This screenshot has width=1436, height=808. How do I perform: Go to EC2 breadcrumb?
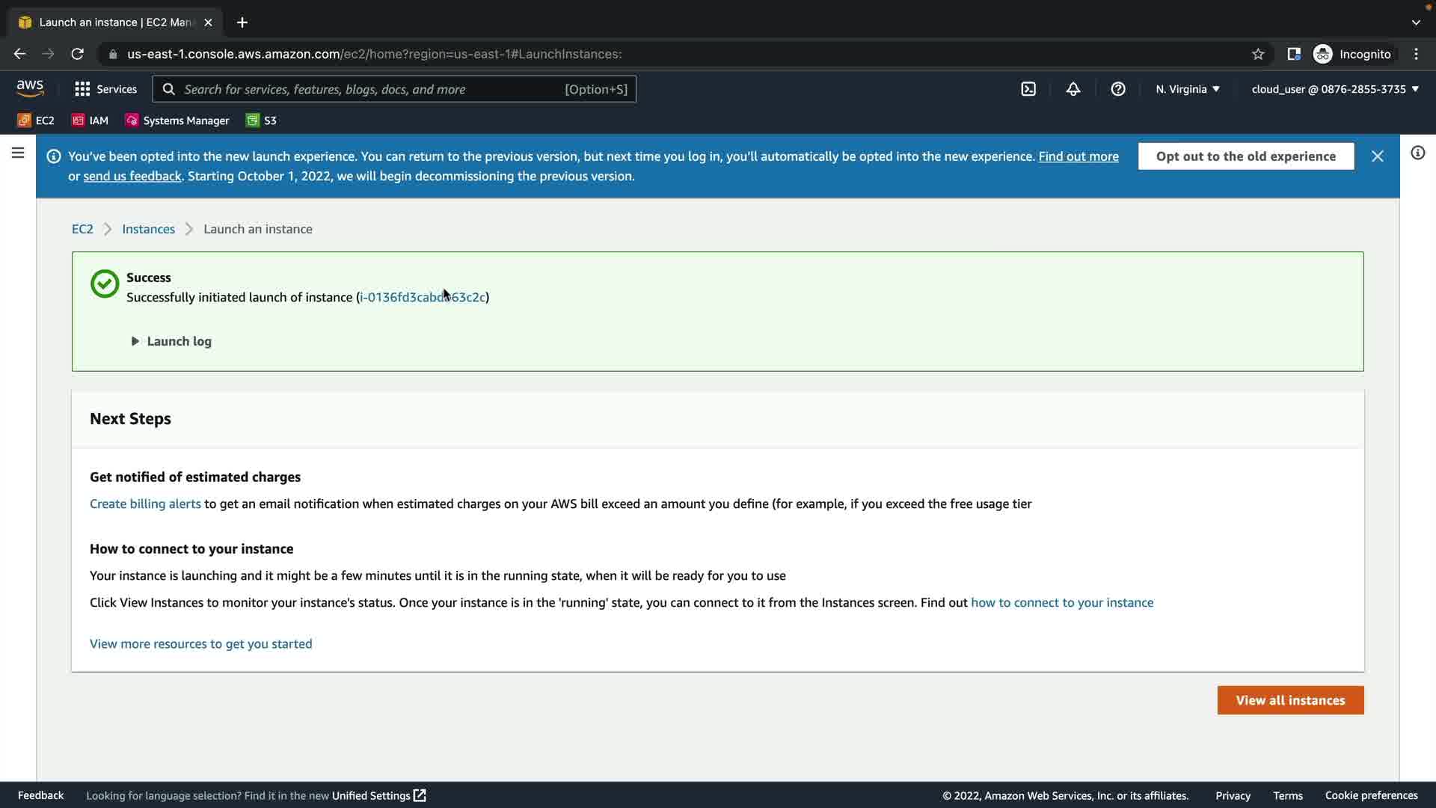pos(82,229)
